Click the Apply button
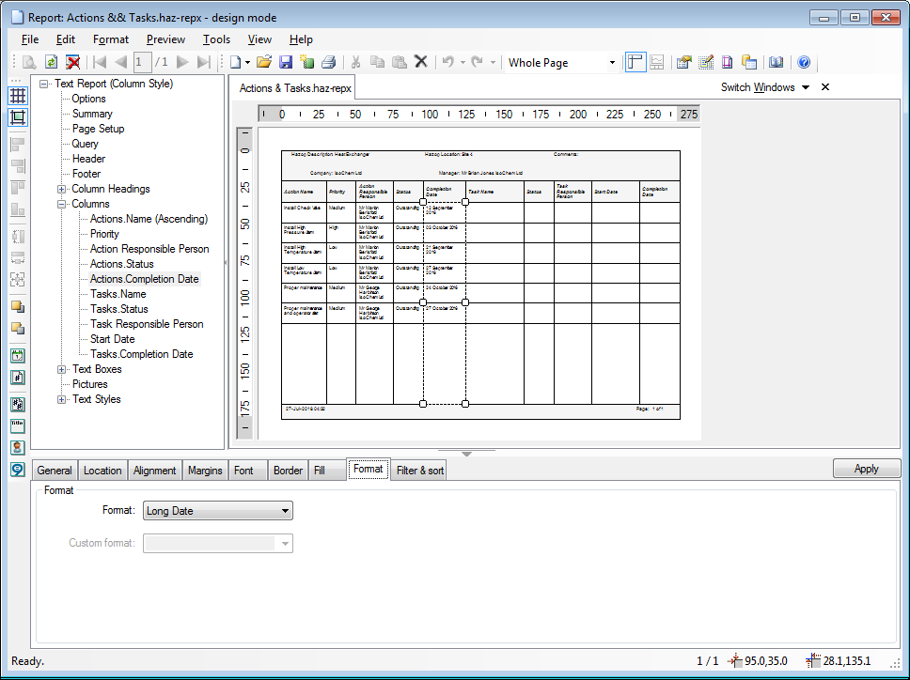The height and width of the screenshot is (680, 910). click(x=866, y=469)
